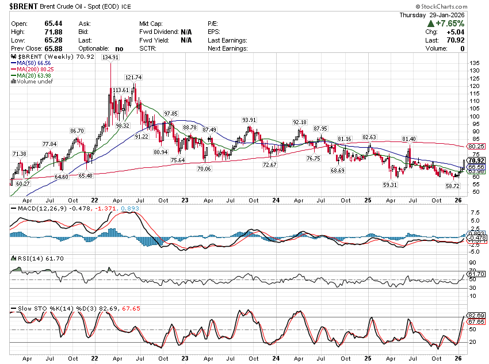The image size is (489, 364).
Task: Click the Slow STO panel legend icon
Action: point(13,309)
